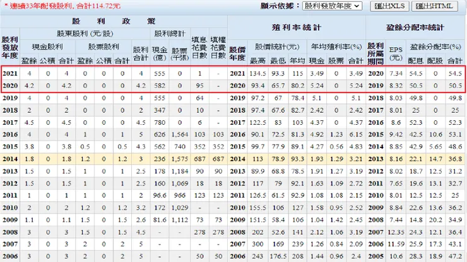Click fill-dividend days 95 in the 2020 row

[x=199, y=86]
